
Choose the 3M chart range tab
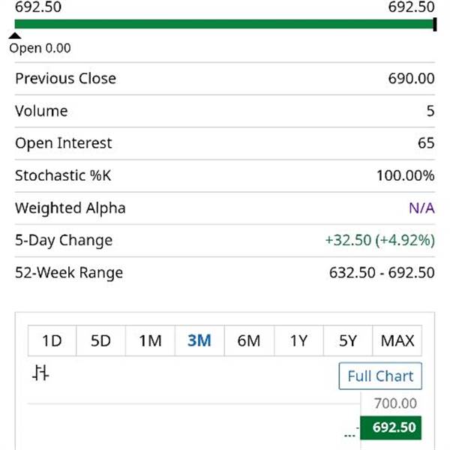point(199,340)
